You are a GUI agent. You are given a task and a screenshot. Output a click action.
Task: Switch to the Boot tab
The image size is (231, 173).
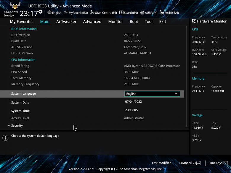coord(134,22)
